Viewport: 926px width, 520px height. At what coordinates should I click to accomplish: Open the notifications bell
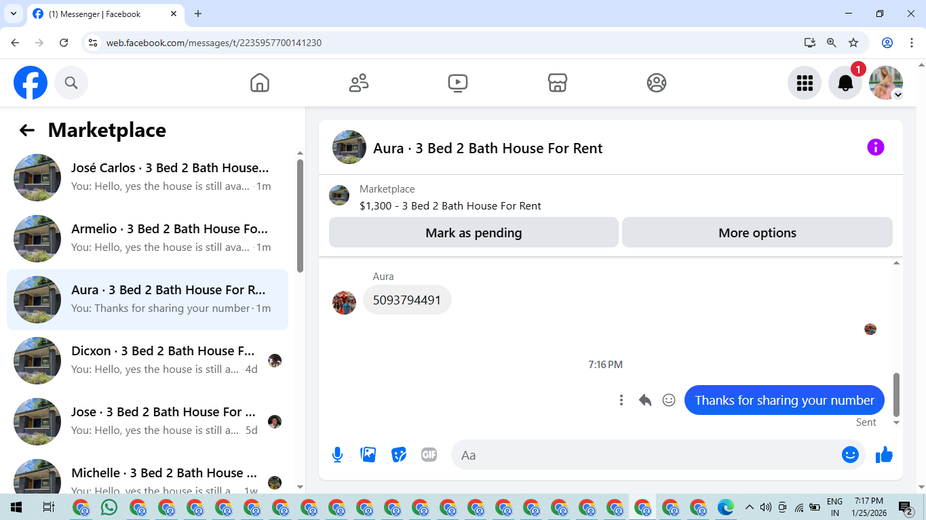[x=845, y=83]
